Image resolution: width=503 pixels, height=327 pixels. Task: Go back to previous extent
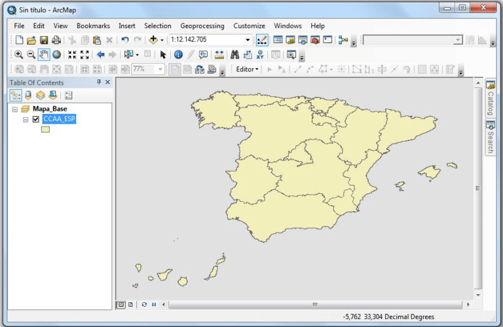[100, 54]
